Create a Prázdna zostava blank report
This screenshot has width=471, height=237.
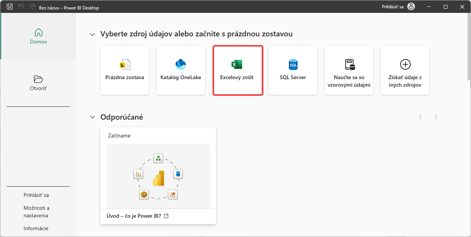125,70
